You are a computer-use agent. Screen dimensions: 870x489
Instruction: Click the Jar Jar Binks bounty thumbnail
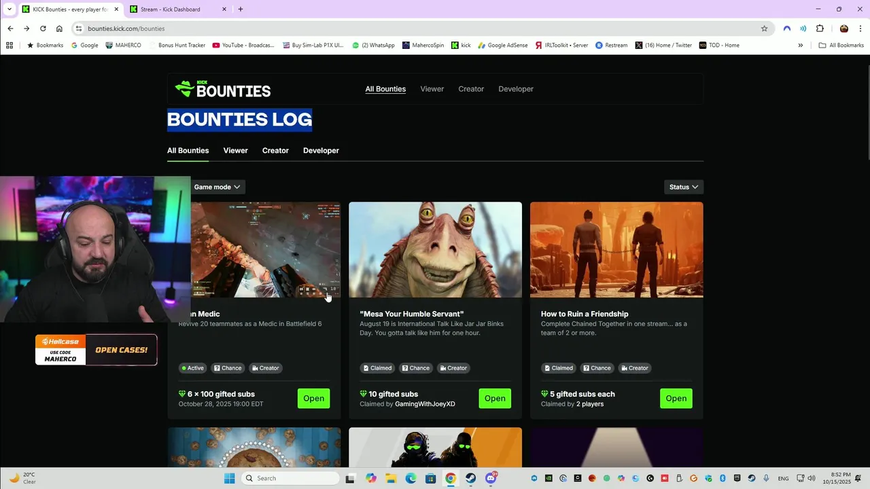435,249
